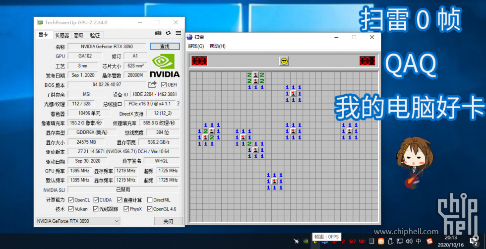This screenshot has height=249, width=486.
Task: Click the GPU-Z refresh icon
Action: coord(168,33)
